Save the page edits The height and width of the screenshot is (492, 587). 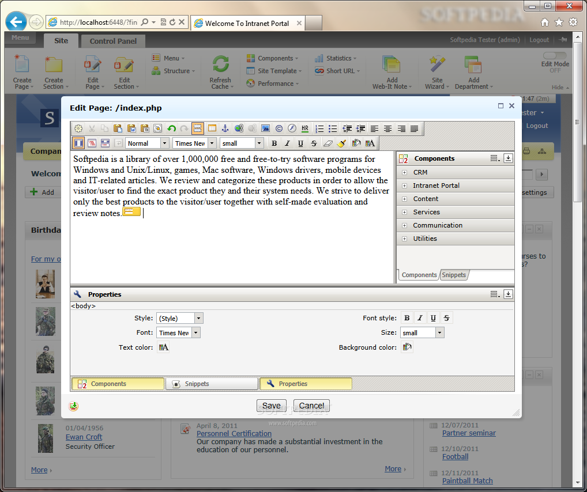tap(272, 406)
